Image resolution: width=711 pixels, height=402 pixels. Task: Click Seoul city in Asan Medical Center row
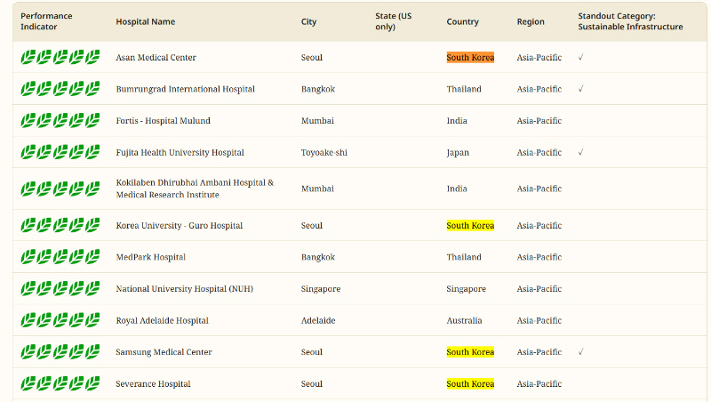pyautogui.click(x=312, y=58)
